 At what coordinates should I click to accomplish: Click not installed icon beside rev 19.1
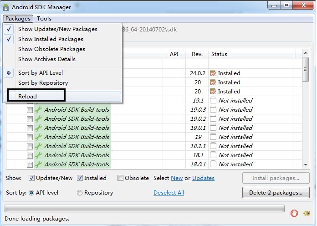tap(213, 100)
